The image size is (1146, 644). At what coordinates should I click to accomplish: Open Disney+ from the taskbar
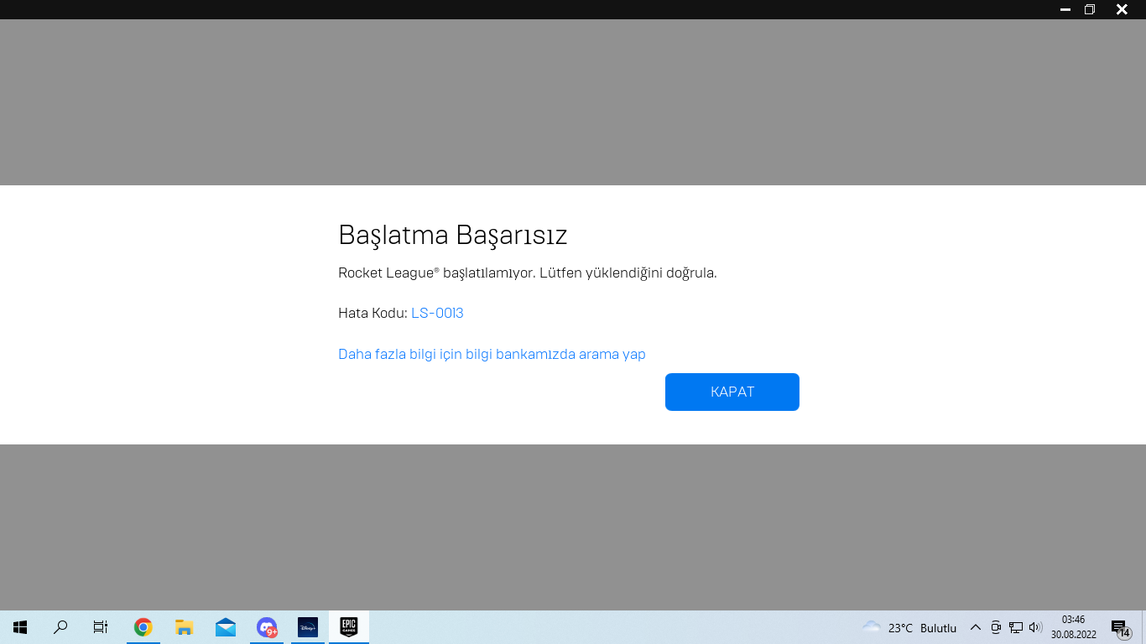pos(308,627)
